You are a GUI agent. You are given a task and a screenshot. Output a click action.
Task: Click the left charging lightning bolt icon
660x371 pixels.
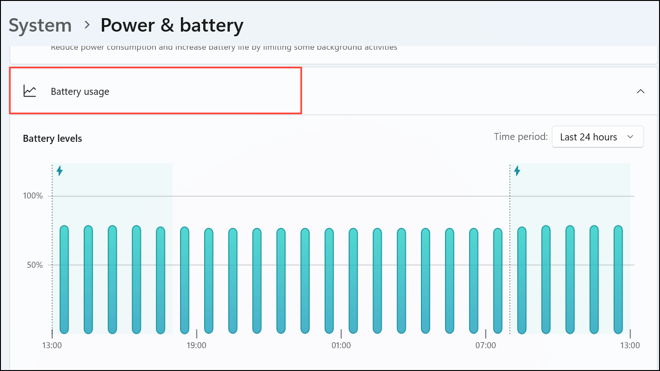60,171
